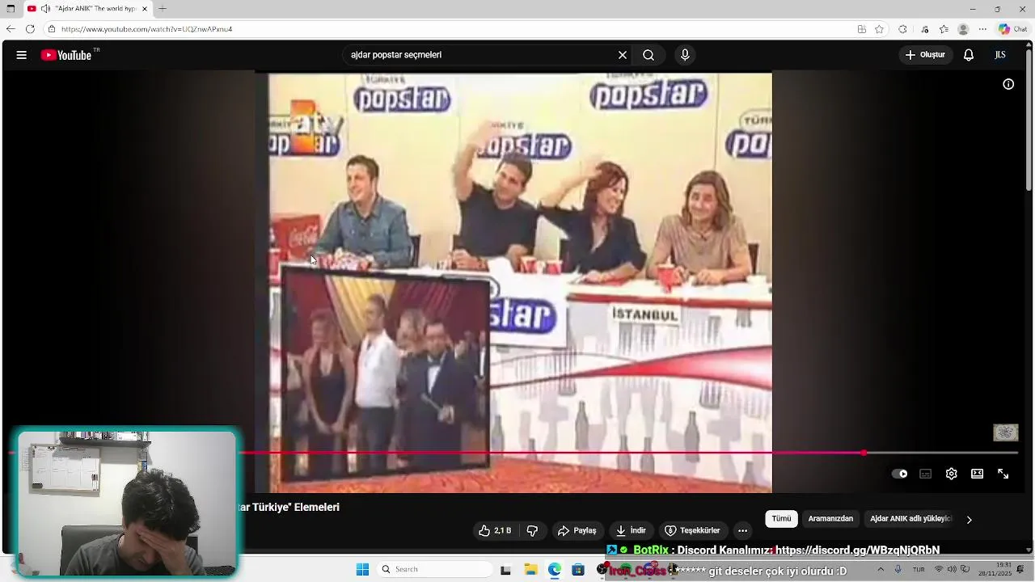
Task: Toggle the autoplay switch
Action: point(899,474)
